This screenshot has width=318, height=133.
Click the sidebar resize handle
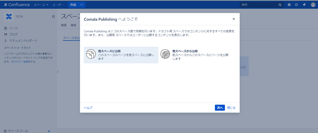(58, 71)
